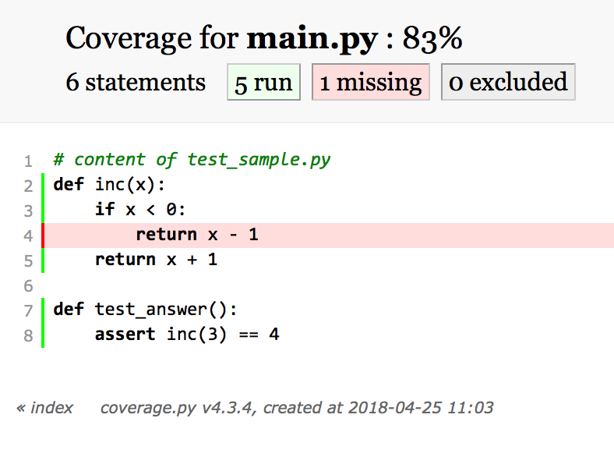
Task: Click the coverage.py v4.3.4 link
Action: (176, 408)
